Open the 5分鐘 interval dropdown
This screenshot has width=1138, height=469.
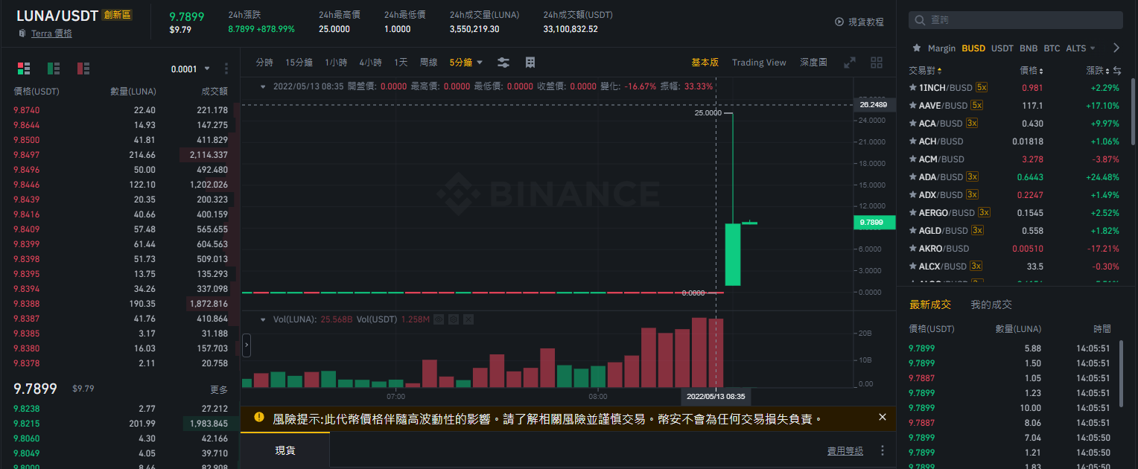pyautogui.click(x=466, y=63)
